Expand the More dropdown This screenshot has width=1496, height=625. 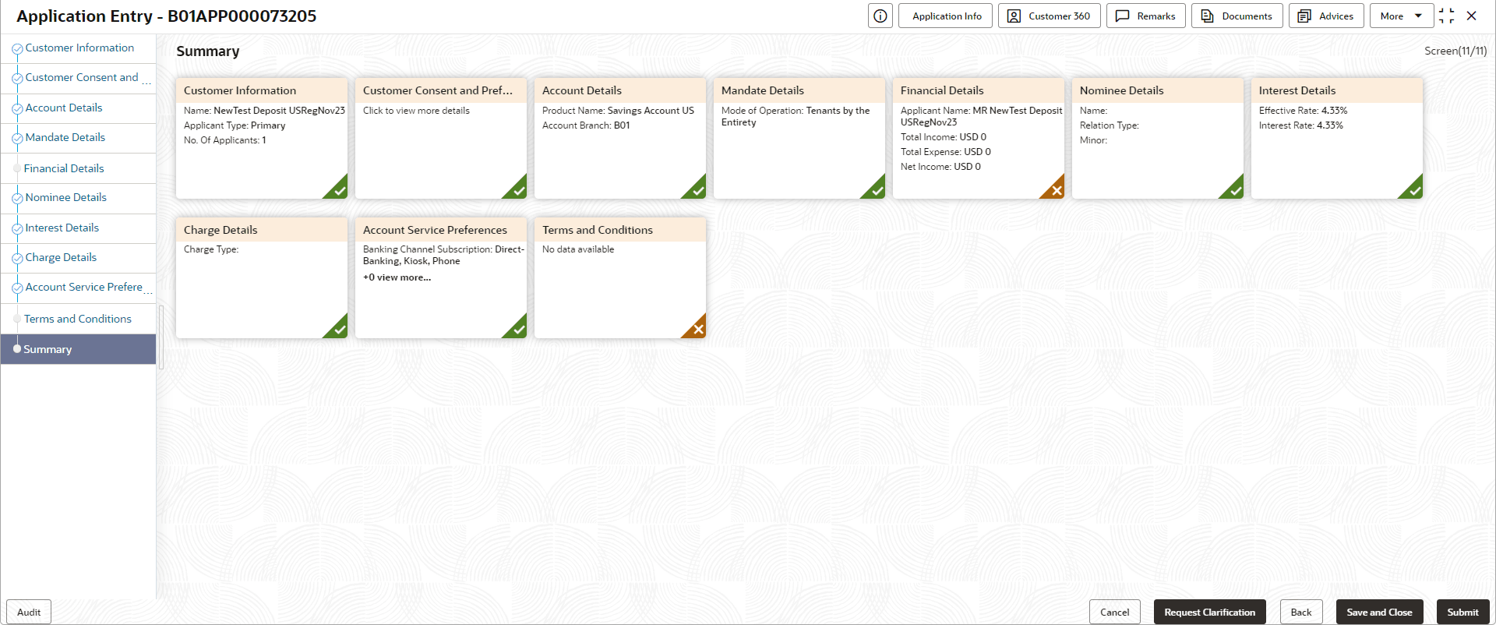1401,16
